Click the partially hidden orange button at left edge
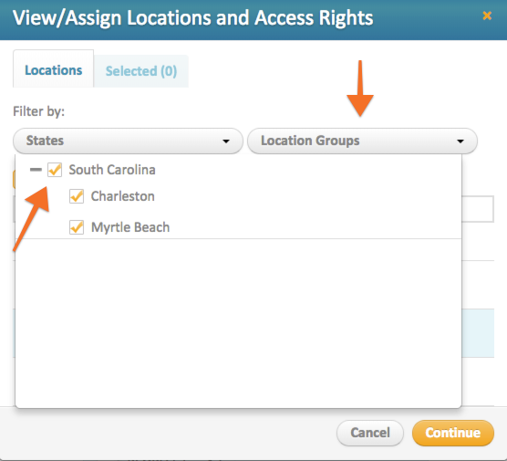Viewport: 507px width, 461px height. tap(14, 180)
